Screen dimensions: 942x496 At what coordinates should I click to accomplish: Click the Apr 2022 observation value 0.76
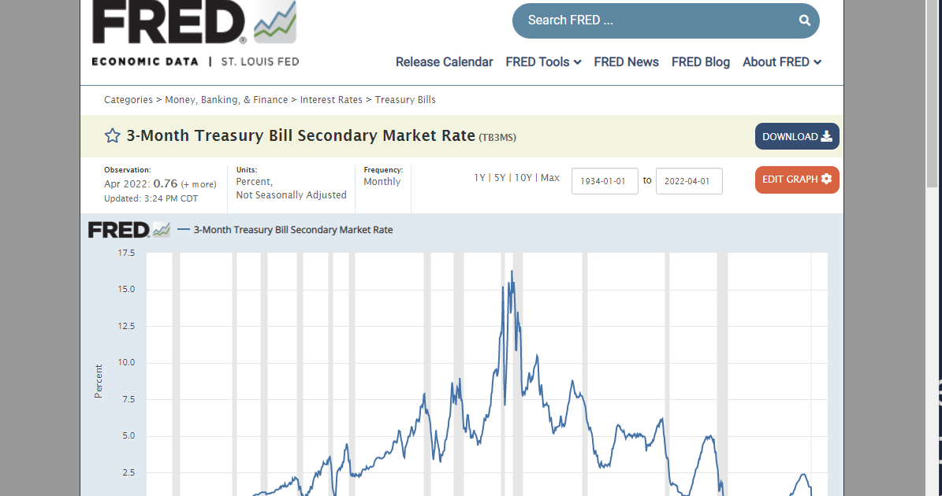(166, 183)
